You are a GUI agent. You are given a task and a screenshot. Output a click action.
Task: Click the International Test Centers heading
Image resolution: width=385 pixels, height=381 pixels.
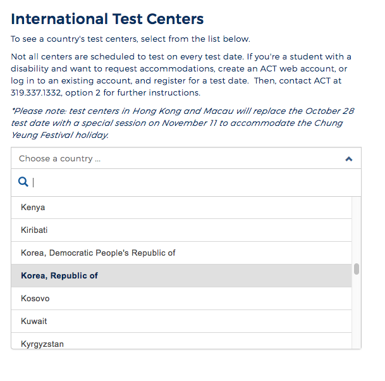(107, 19)
